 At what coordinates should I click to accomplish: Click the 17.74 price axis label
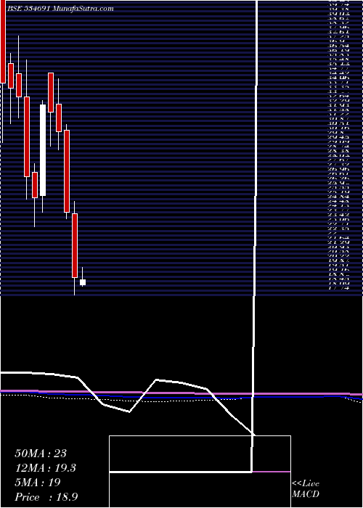coord(339,288)
